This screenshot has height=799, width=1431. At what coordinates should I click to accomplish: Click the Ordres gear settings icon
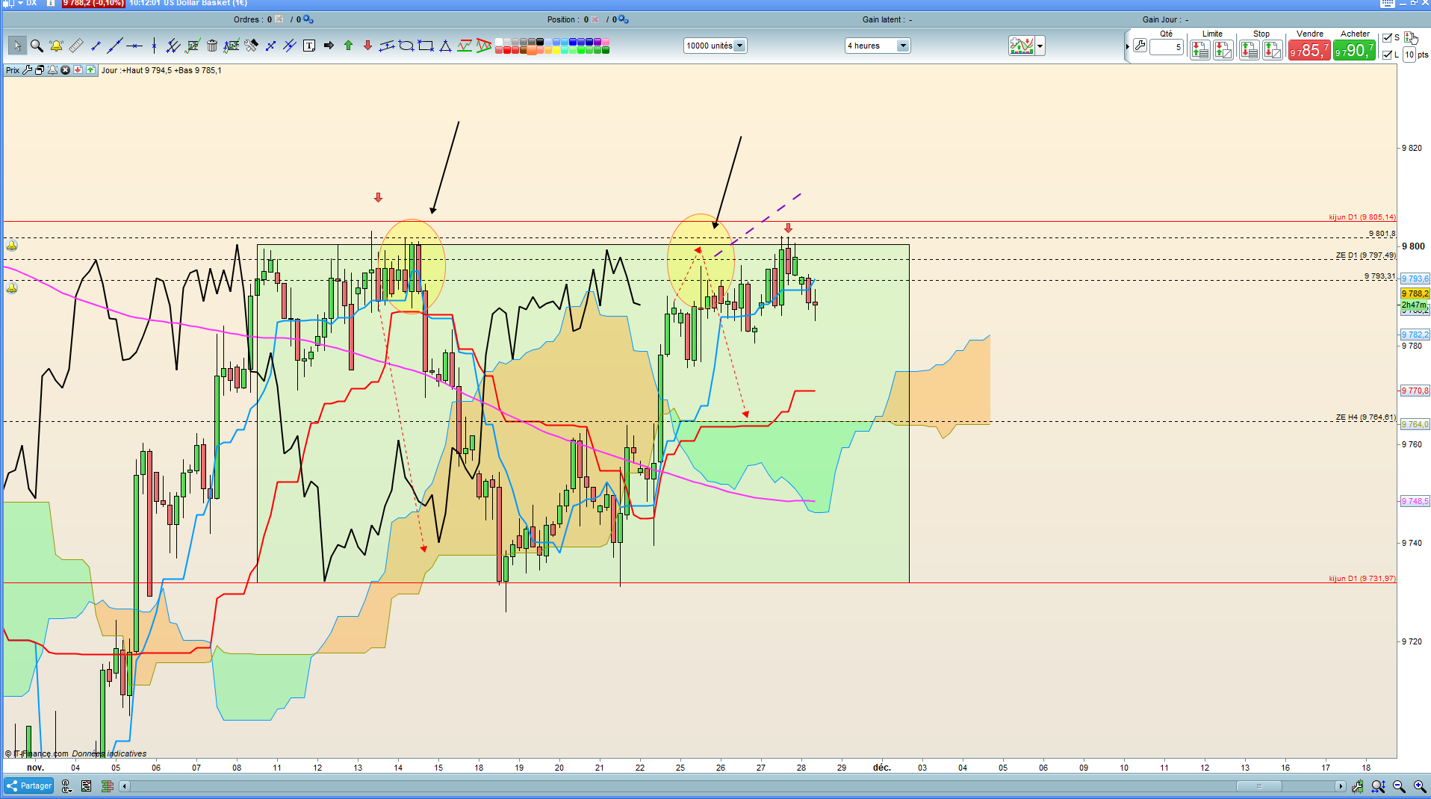click(x=308, y=19)
